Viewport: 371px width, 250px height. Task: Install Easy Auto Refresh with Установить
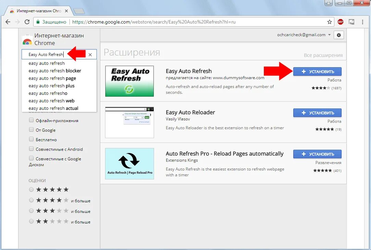[x=317, y=72]
